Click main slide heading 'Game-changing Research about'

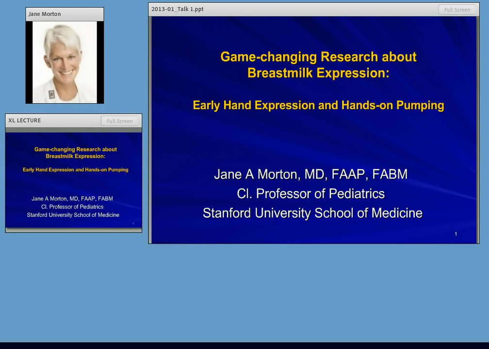[318, 57]
